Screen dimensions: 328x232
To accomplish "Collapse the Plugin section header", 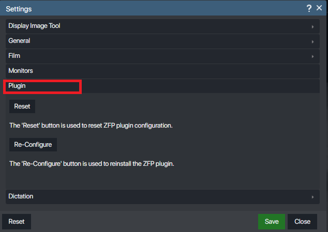I will 17,86.
